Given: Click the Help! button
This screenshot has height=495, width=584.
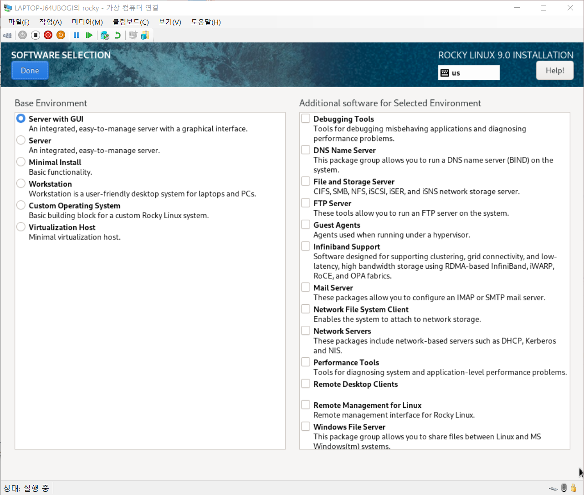Looking at the screenshot, I should (555, 71).
